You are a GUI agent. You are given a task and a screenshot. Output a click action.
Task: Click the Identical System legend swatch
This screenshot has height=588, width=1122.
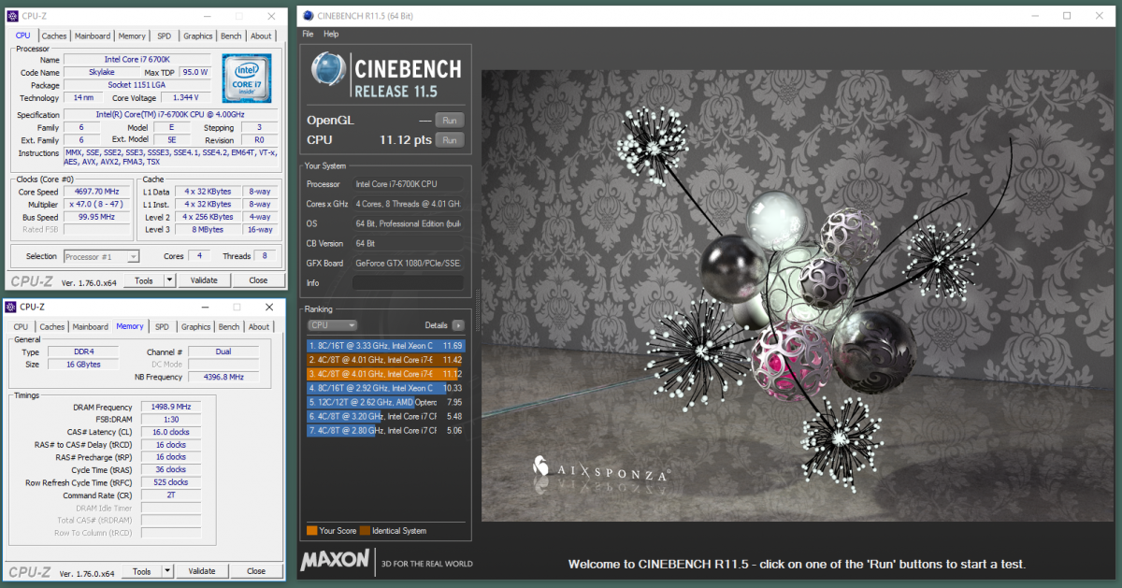(365, 531)
